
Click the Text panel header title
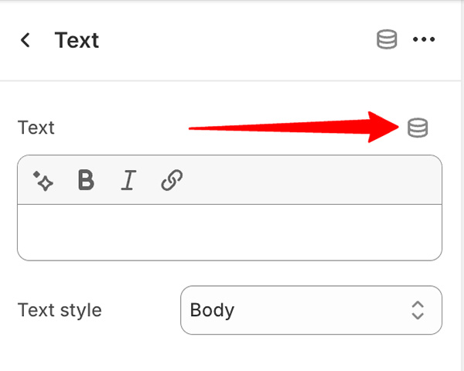pos(77,40)
